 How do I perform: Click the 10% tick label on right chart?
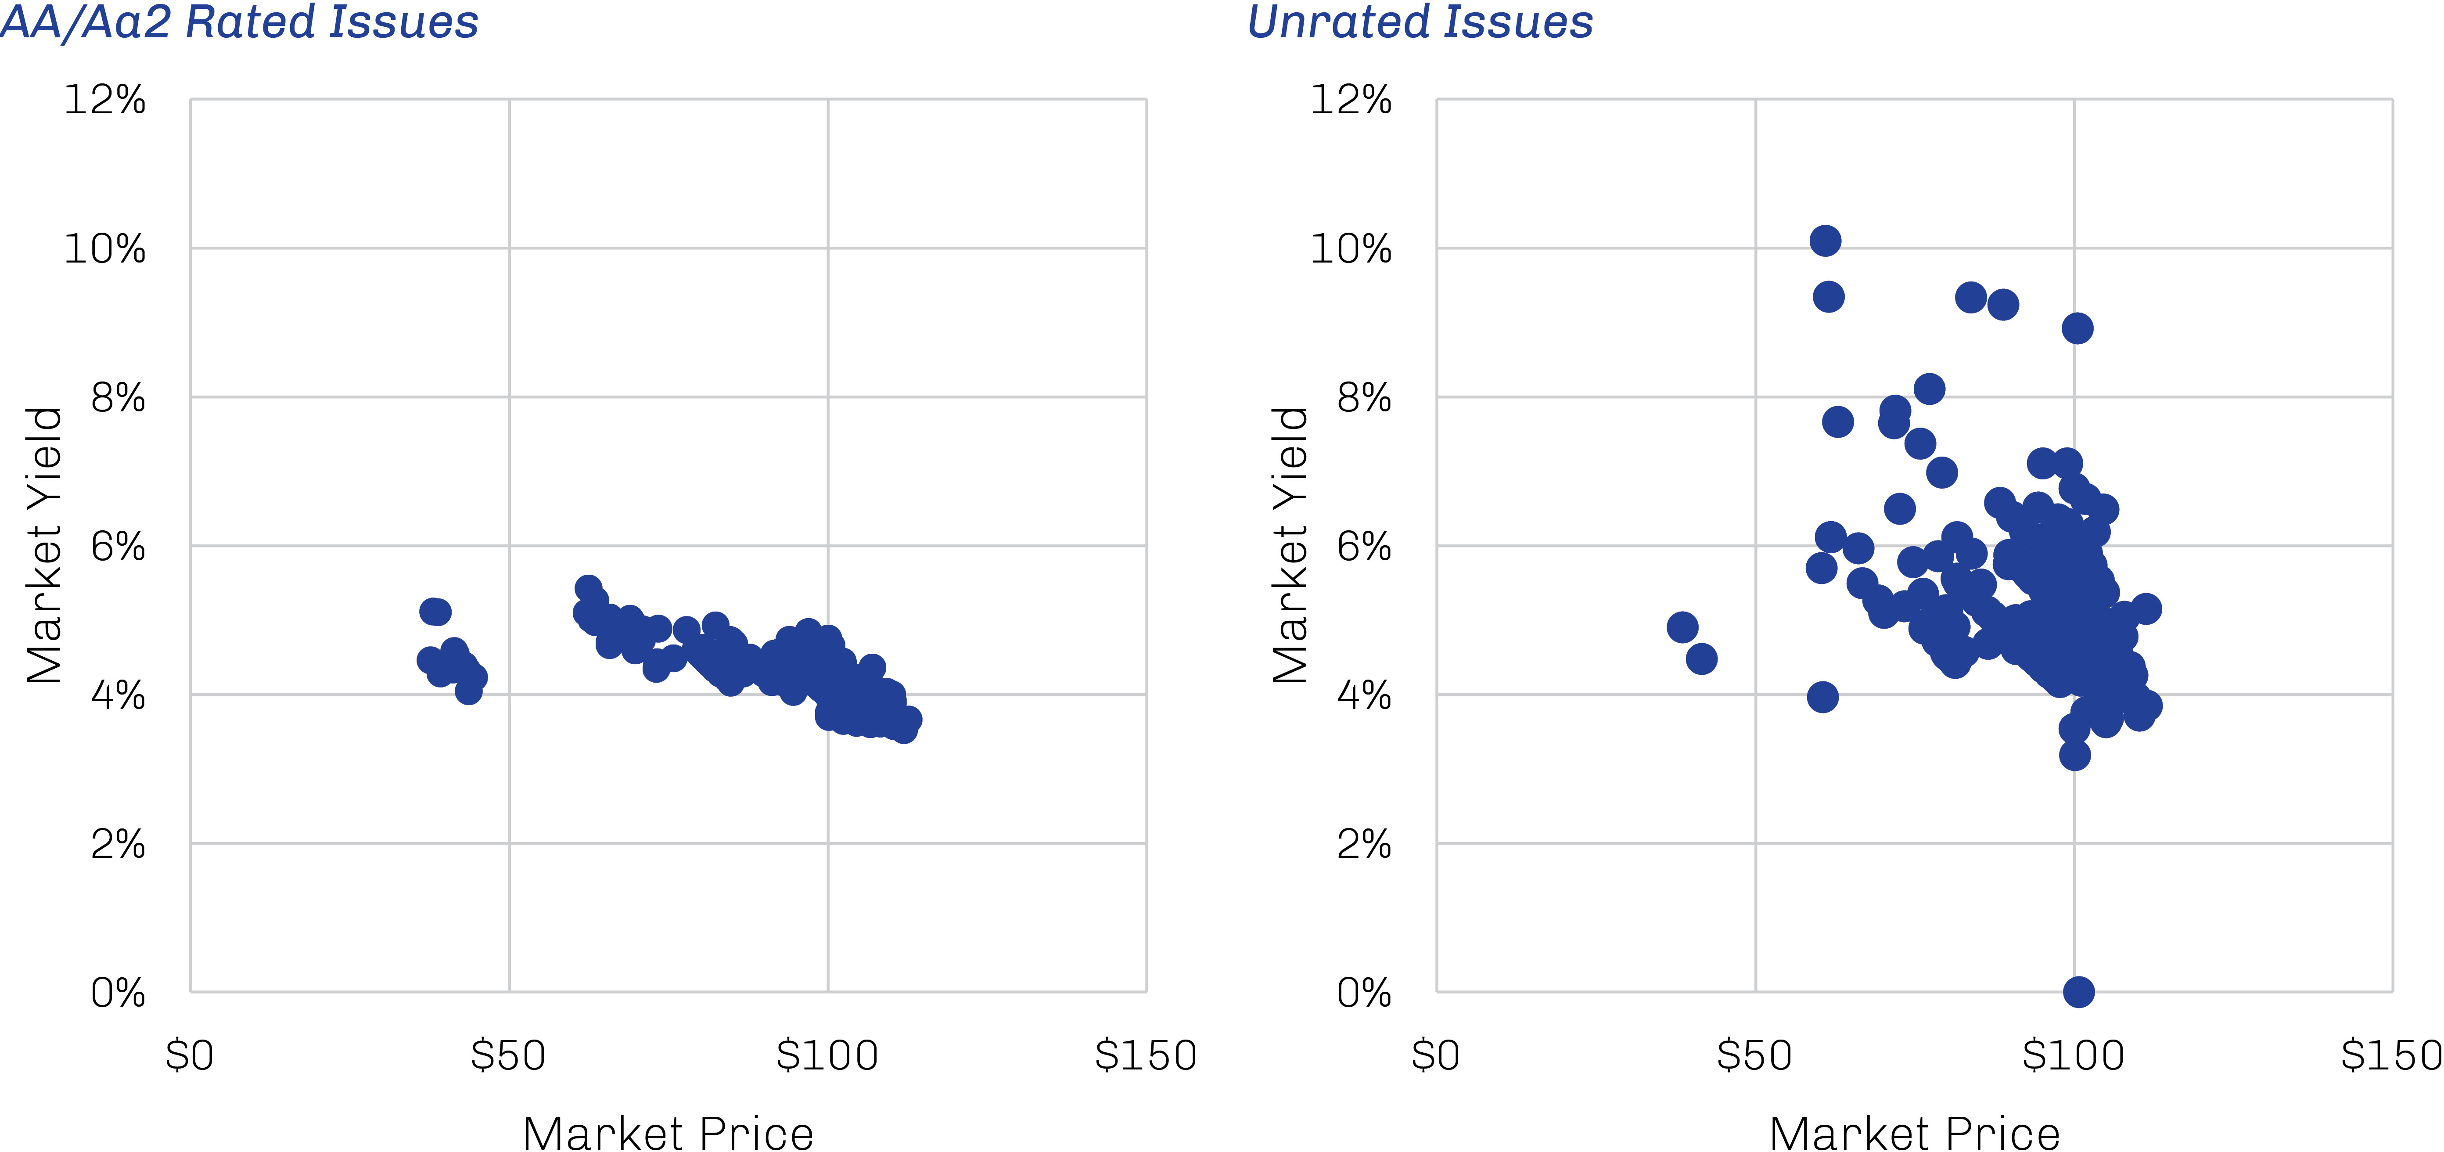1351,248
